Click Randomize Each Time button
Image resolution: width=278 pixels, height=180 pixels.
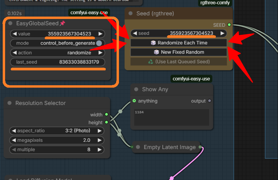coord(179,43)
